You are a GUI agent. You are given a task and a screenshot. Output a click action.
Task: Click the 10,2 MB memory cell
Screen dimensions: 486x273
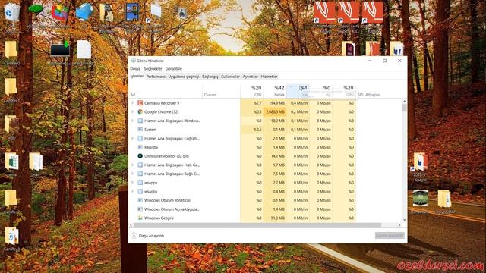275,121
